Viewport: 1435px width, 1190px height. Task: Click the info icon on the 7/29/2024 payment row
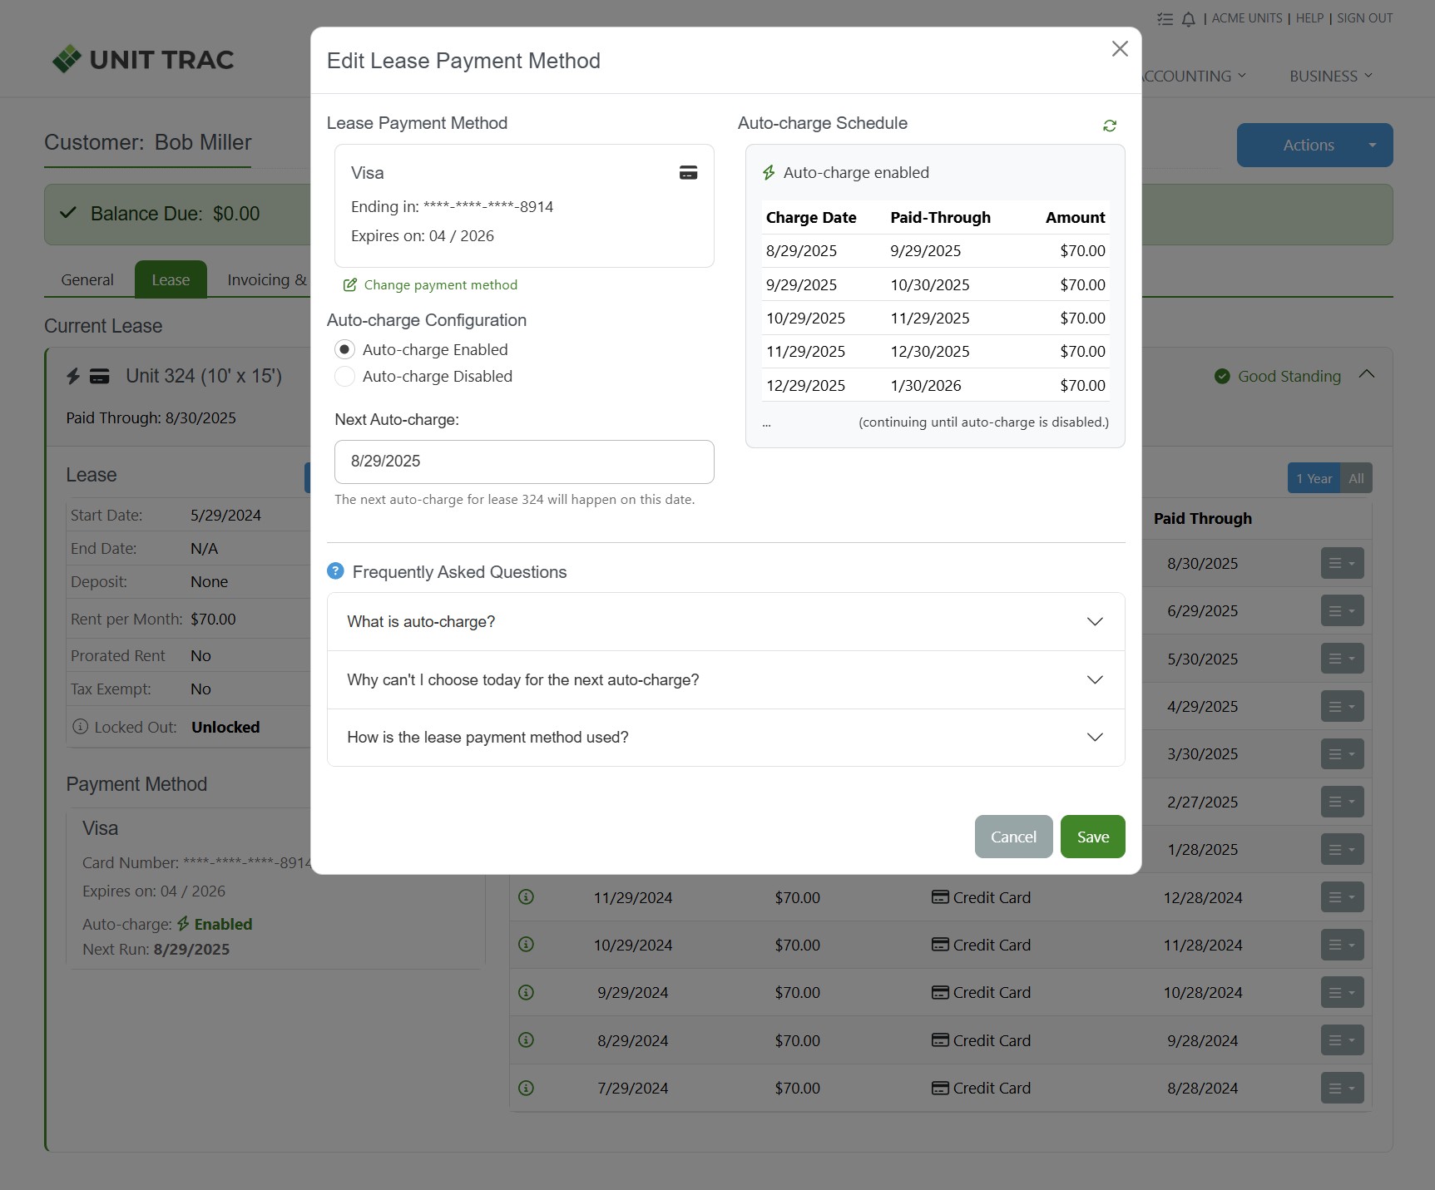tap(525, 1088)
